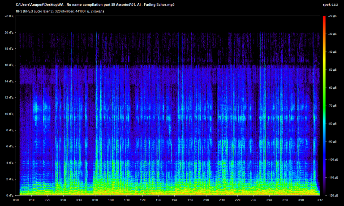Click the -90 дБ scale label

coord(332,142)
